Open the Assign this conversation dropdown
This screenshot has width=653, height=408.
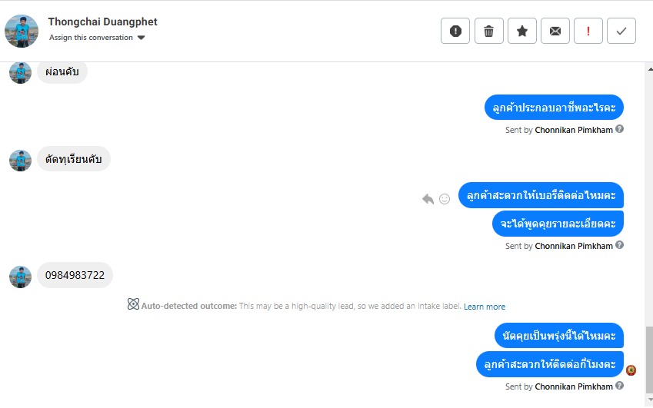(x=97, y=37)
